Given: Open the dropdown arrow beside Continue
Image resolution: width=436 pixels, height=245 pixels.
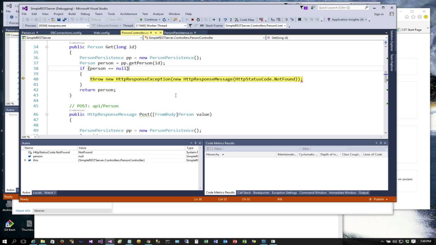Looking at the screenshot, I should pos(159,19).
